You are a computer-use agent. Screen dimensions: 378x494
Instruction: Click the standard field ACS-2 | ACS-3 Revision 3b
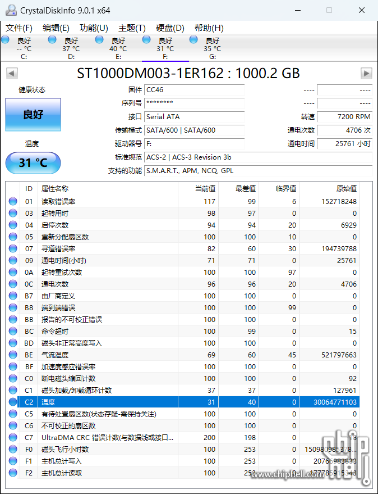coord(258,157)
